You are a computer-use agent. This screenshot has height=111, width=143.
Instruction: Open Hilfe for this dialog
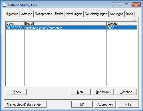pyautogui.click(x=128, y=104)
